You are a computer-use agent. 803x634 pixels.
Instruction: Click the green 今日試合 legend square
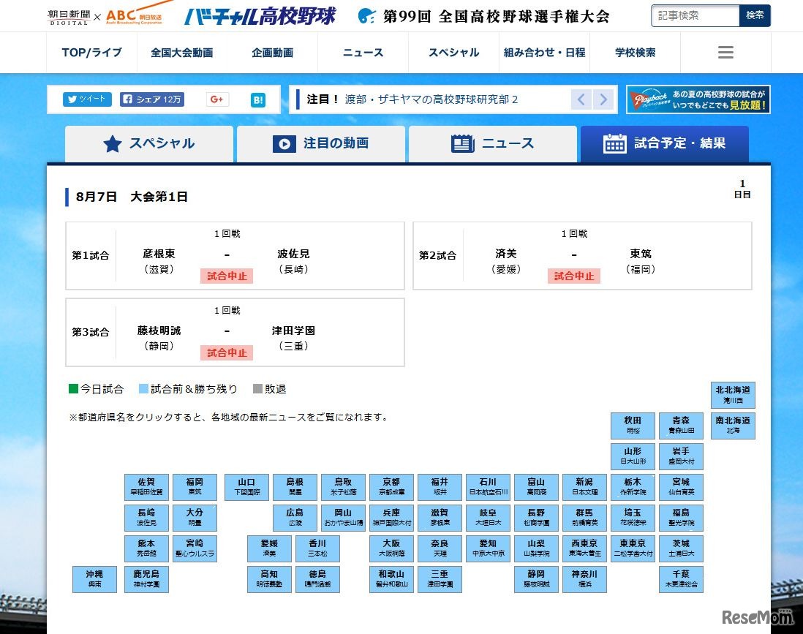coord(71,389)
